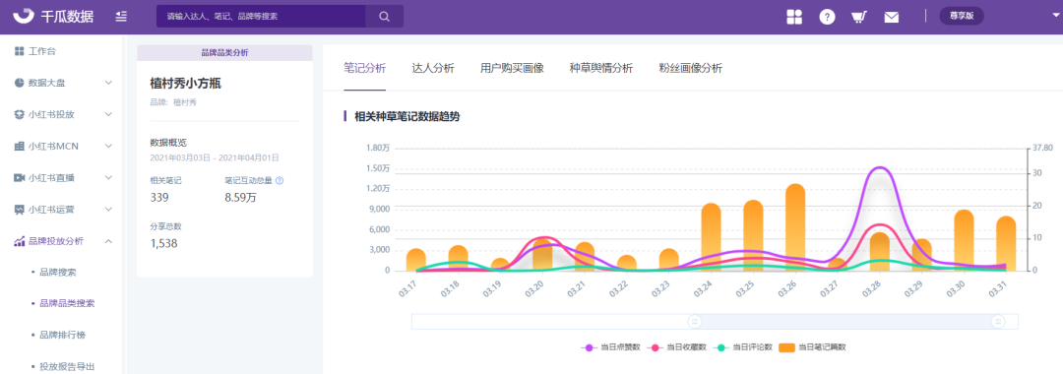1063x374 pixels.
Task: Switch to the 笔记分析 tab
Action: (x=365, y=68)
